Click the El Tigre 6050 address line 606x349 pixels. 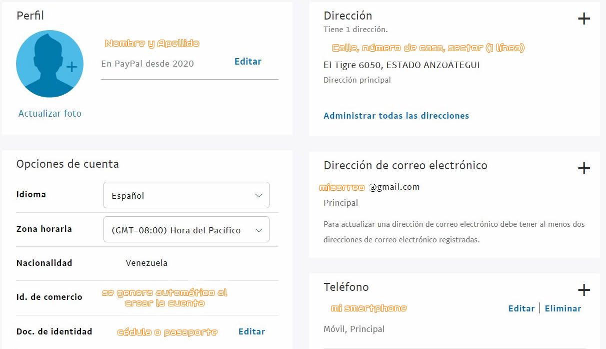click(401, 65)
